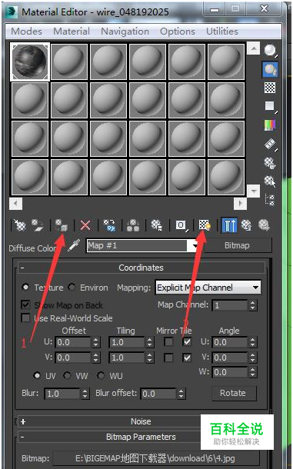Image resolution: width=293 pixels, height=469 pixels.
Task: Open the Material ID Channel flyout
Action: (x=181, y=225)
